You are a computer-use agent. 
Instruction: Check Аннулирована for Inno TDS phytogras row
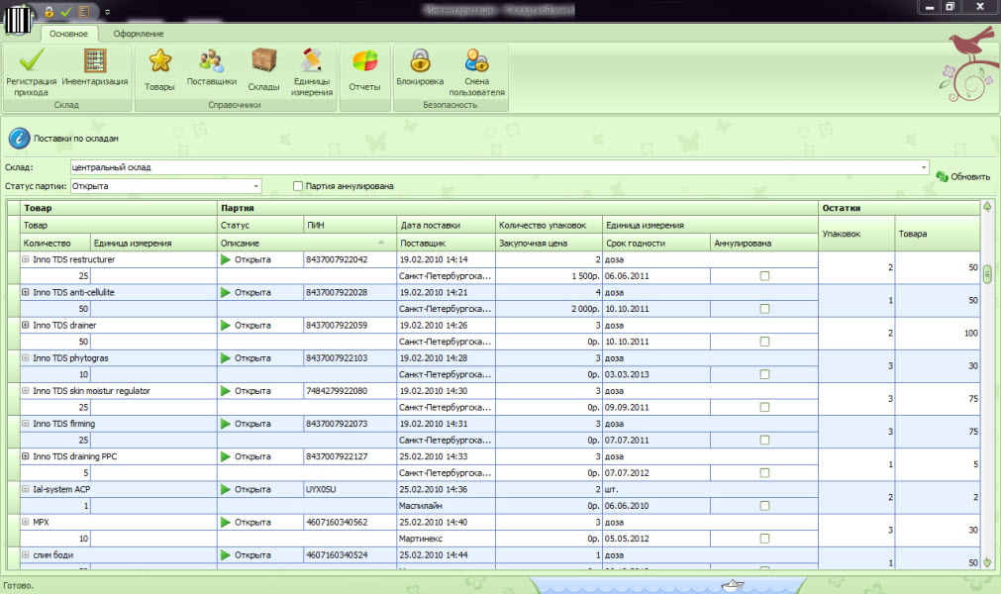[x=763, y=374]
